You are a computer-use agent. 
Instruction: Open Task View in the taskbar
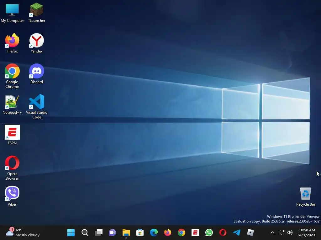point(99,232)
